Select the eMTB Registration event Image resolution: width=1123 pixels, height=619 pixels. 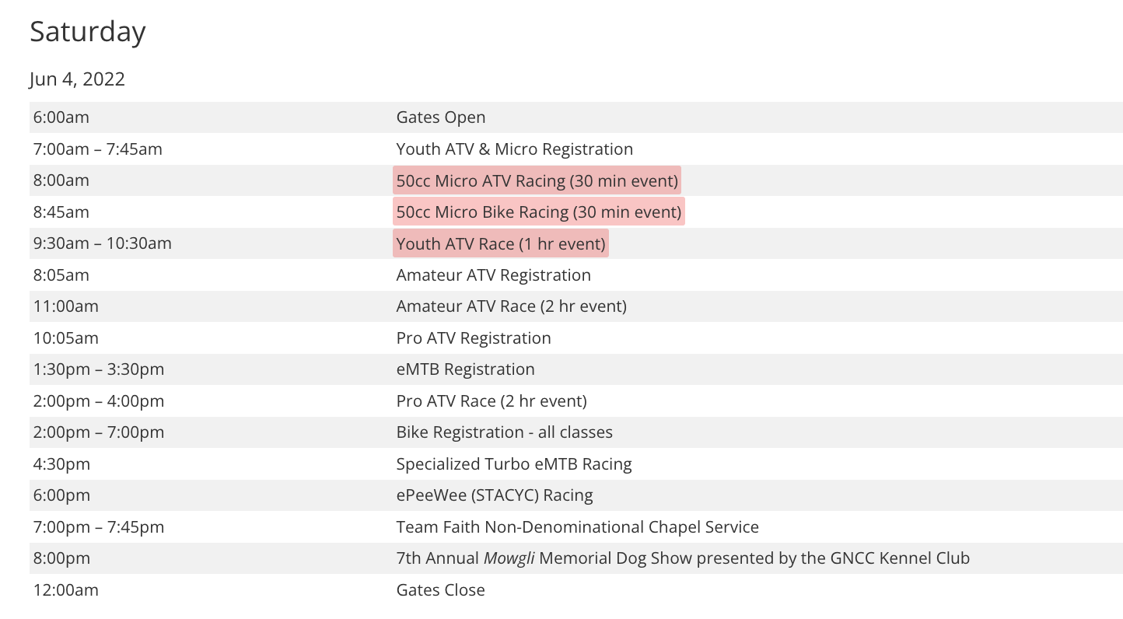pos(465,369)
